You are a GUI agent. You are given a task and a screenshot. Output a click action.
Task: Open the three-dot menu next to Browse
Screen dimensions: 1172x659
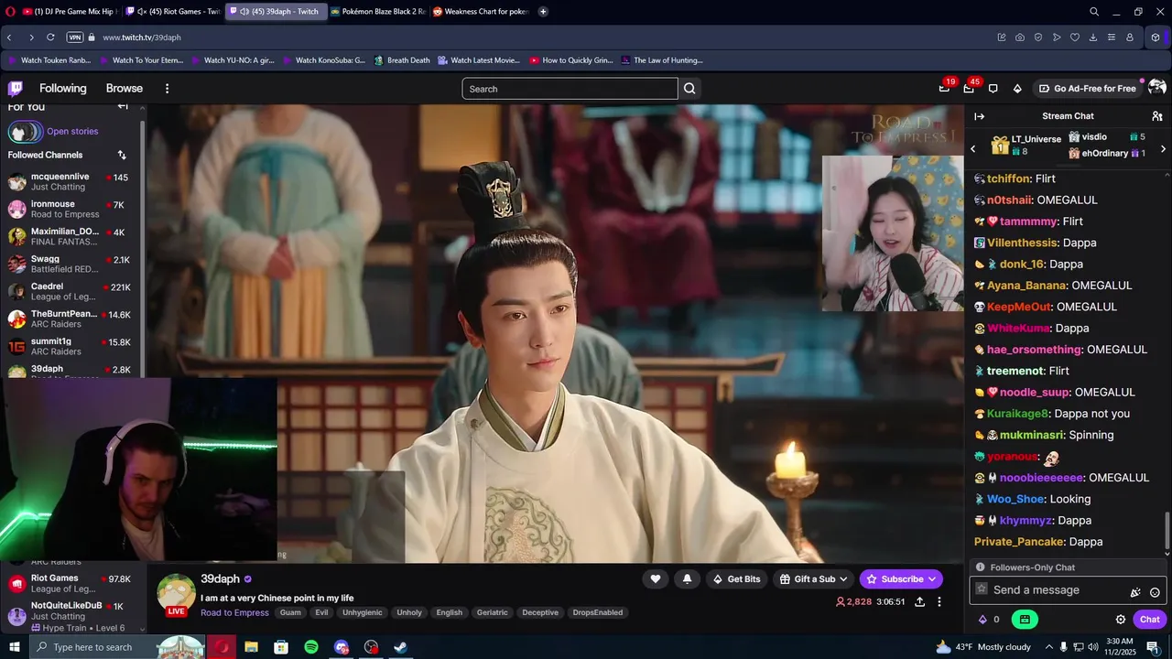[x=167, y=89]
